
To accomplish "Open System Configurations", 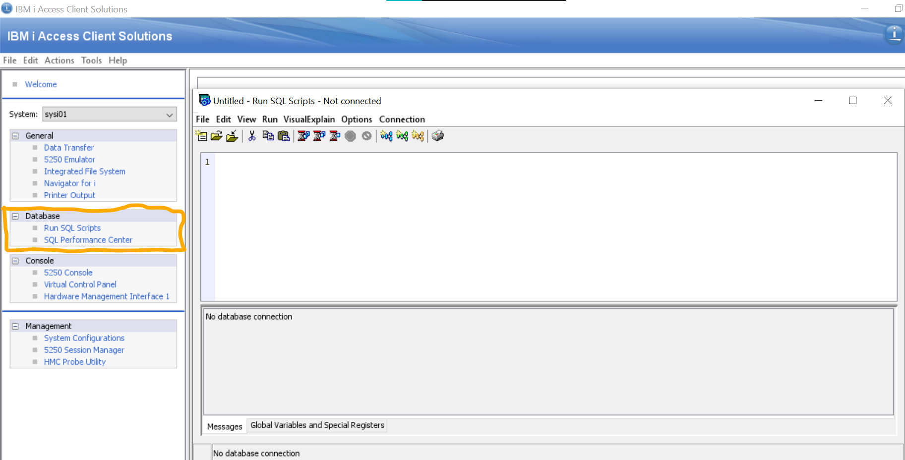I will tap(84, 338).
